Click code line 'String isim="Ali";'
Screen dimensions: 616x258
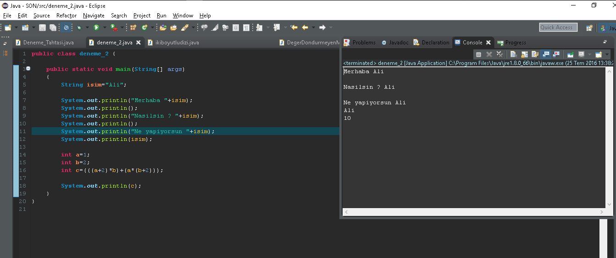(x=93, y=85)
